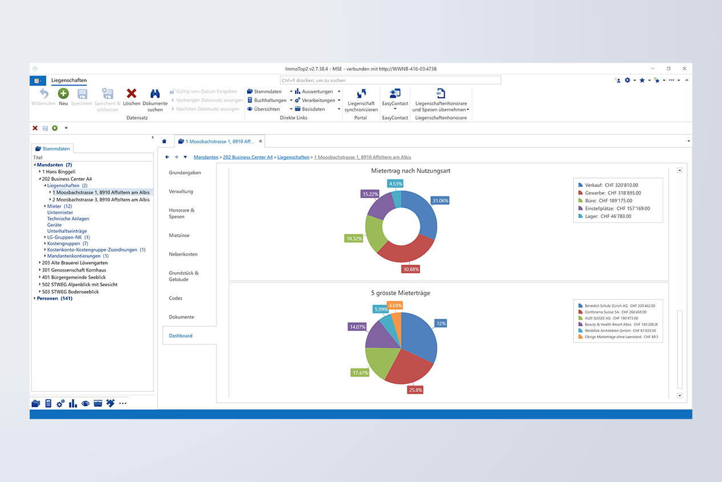The height and width of the screenshot is (482, 722).
Task: Collapse the Mandanten (7) tree node
Action: 34,164
